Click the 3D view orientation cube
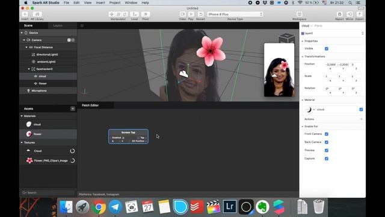385x217 pixels. click(287, 38)
